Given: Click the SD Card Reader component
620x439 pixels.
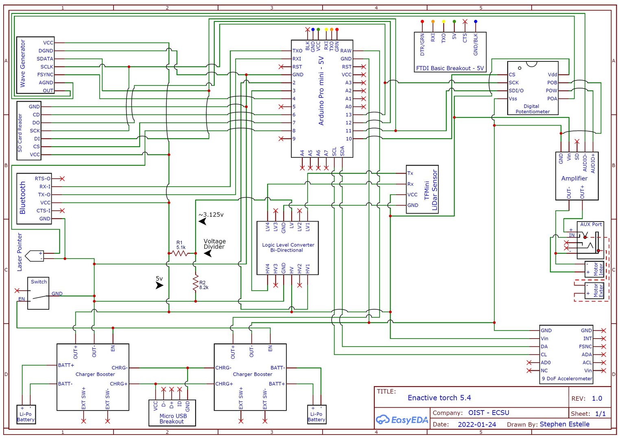Looking at the screenshot, I should [29, 130].
